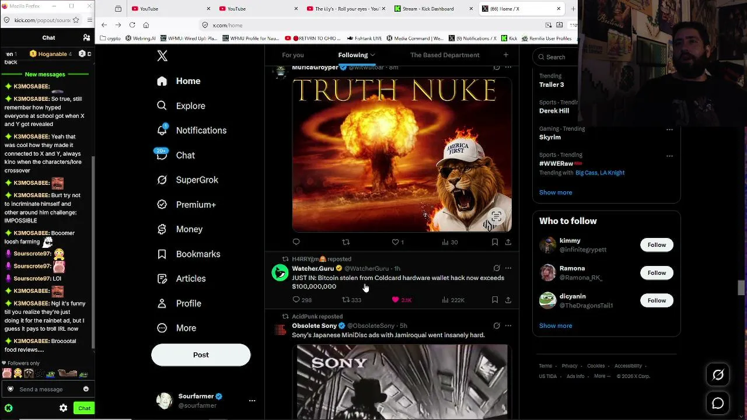Open Chat in the X sidebar

(176, 155)
